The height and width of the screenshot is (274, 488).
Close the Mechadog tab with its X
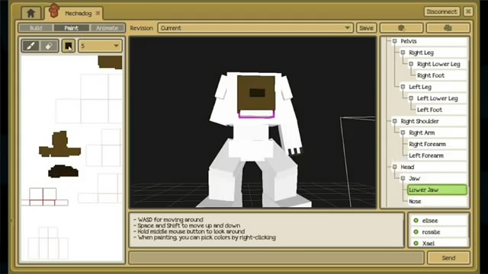point(98,13)
